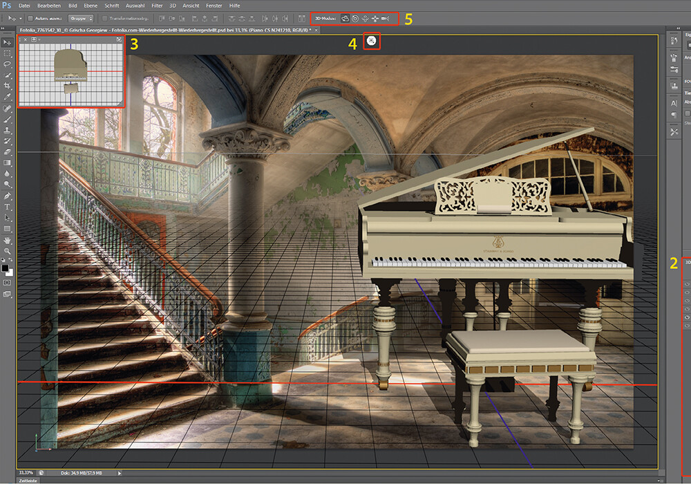
Task: Open the tool preset picker arrow
Action: tap(20, 19)
